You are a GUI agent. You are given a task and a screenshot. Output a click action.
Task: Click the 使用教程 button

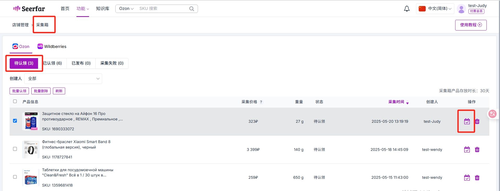pyautogui.click(x=471, y=25)
